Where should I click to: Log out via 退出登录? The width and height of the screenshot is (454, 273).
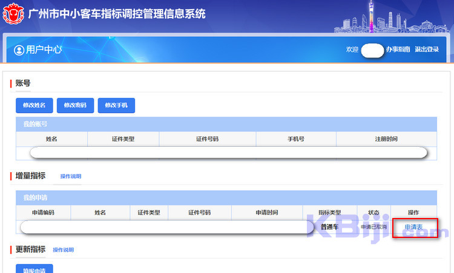point(427,50)
